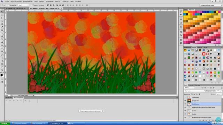This screenshot has width=223, height=125.
Task: Hide layer Слой 6
Action: [x=185, y=114]
